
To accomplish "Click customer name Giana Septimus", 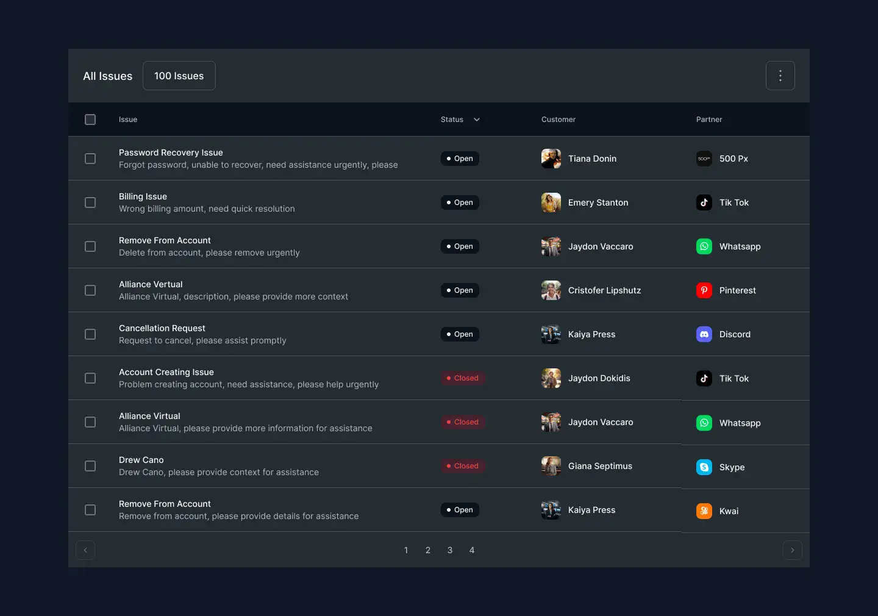I will (600, 466).
